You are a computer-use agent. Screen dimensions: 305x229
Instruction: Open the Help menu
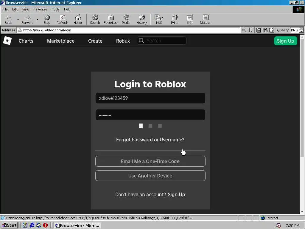[67, 9]
